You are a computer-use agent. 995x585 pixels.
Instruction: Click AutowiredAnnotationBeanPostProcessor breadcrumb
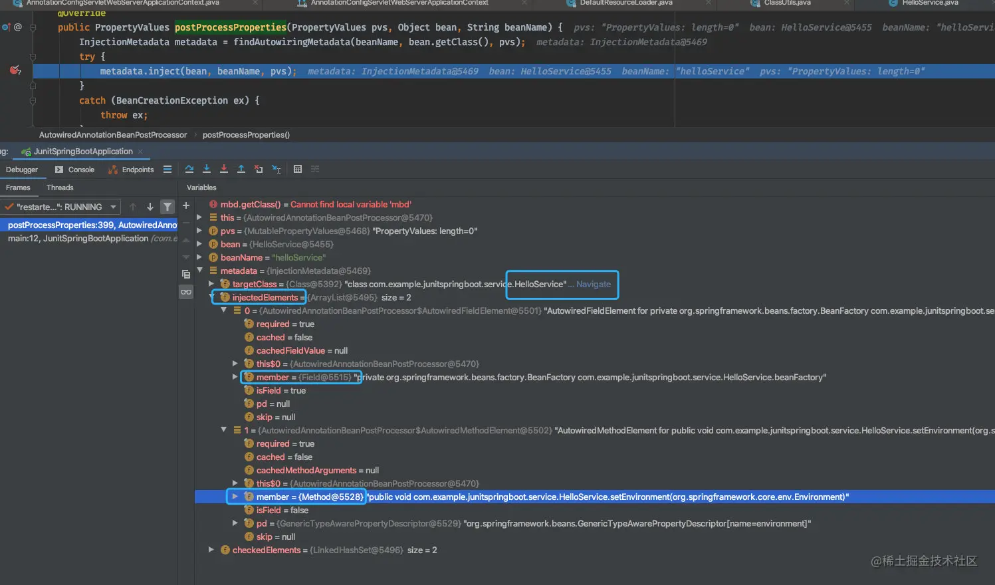pyautogui.click(x=113, y=135)
